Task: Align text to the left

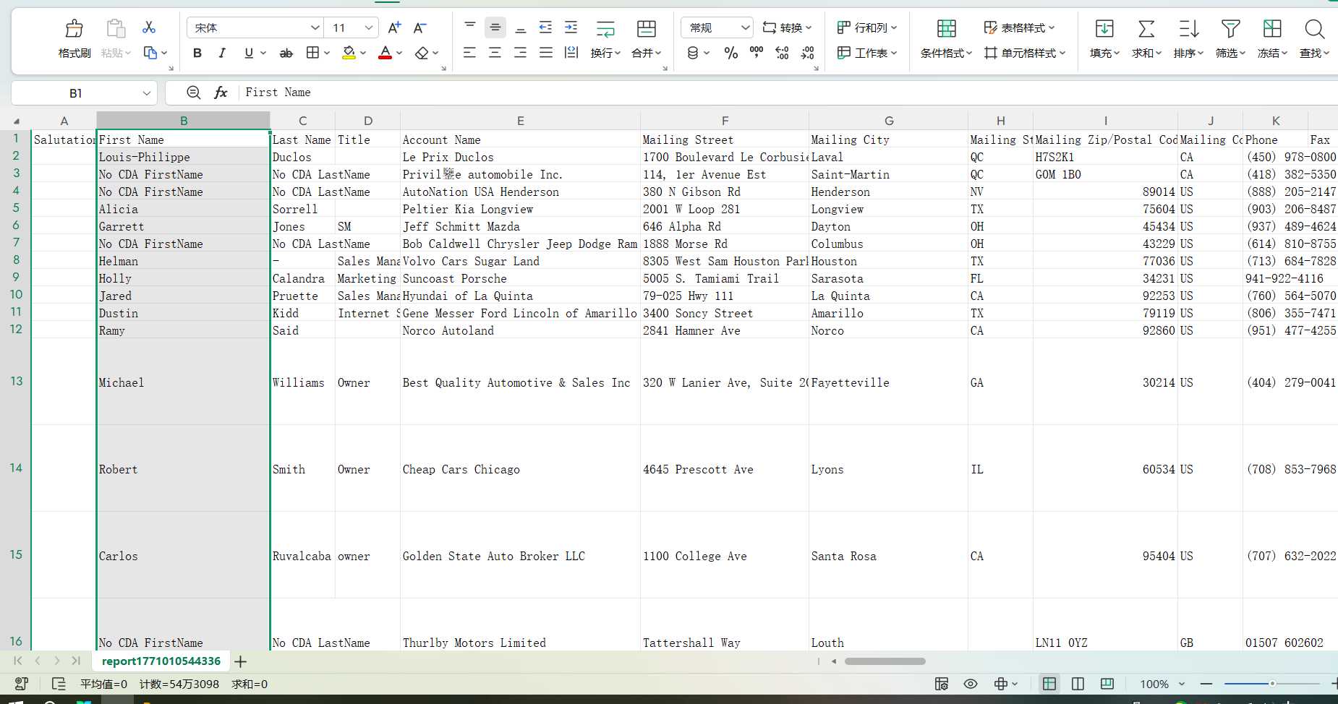Action: [470, 53]
